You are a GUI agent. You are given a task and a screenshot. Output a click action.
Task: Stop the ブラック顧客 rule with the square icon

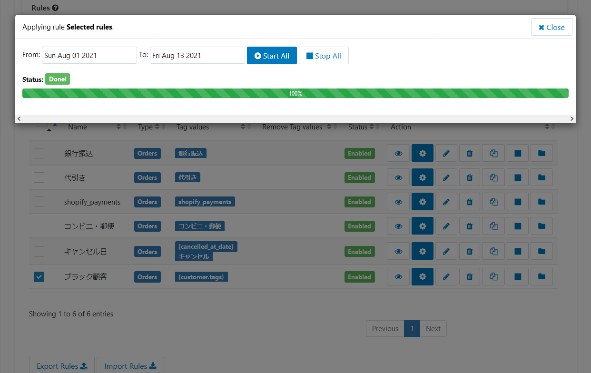(x=518, y=276)
